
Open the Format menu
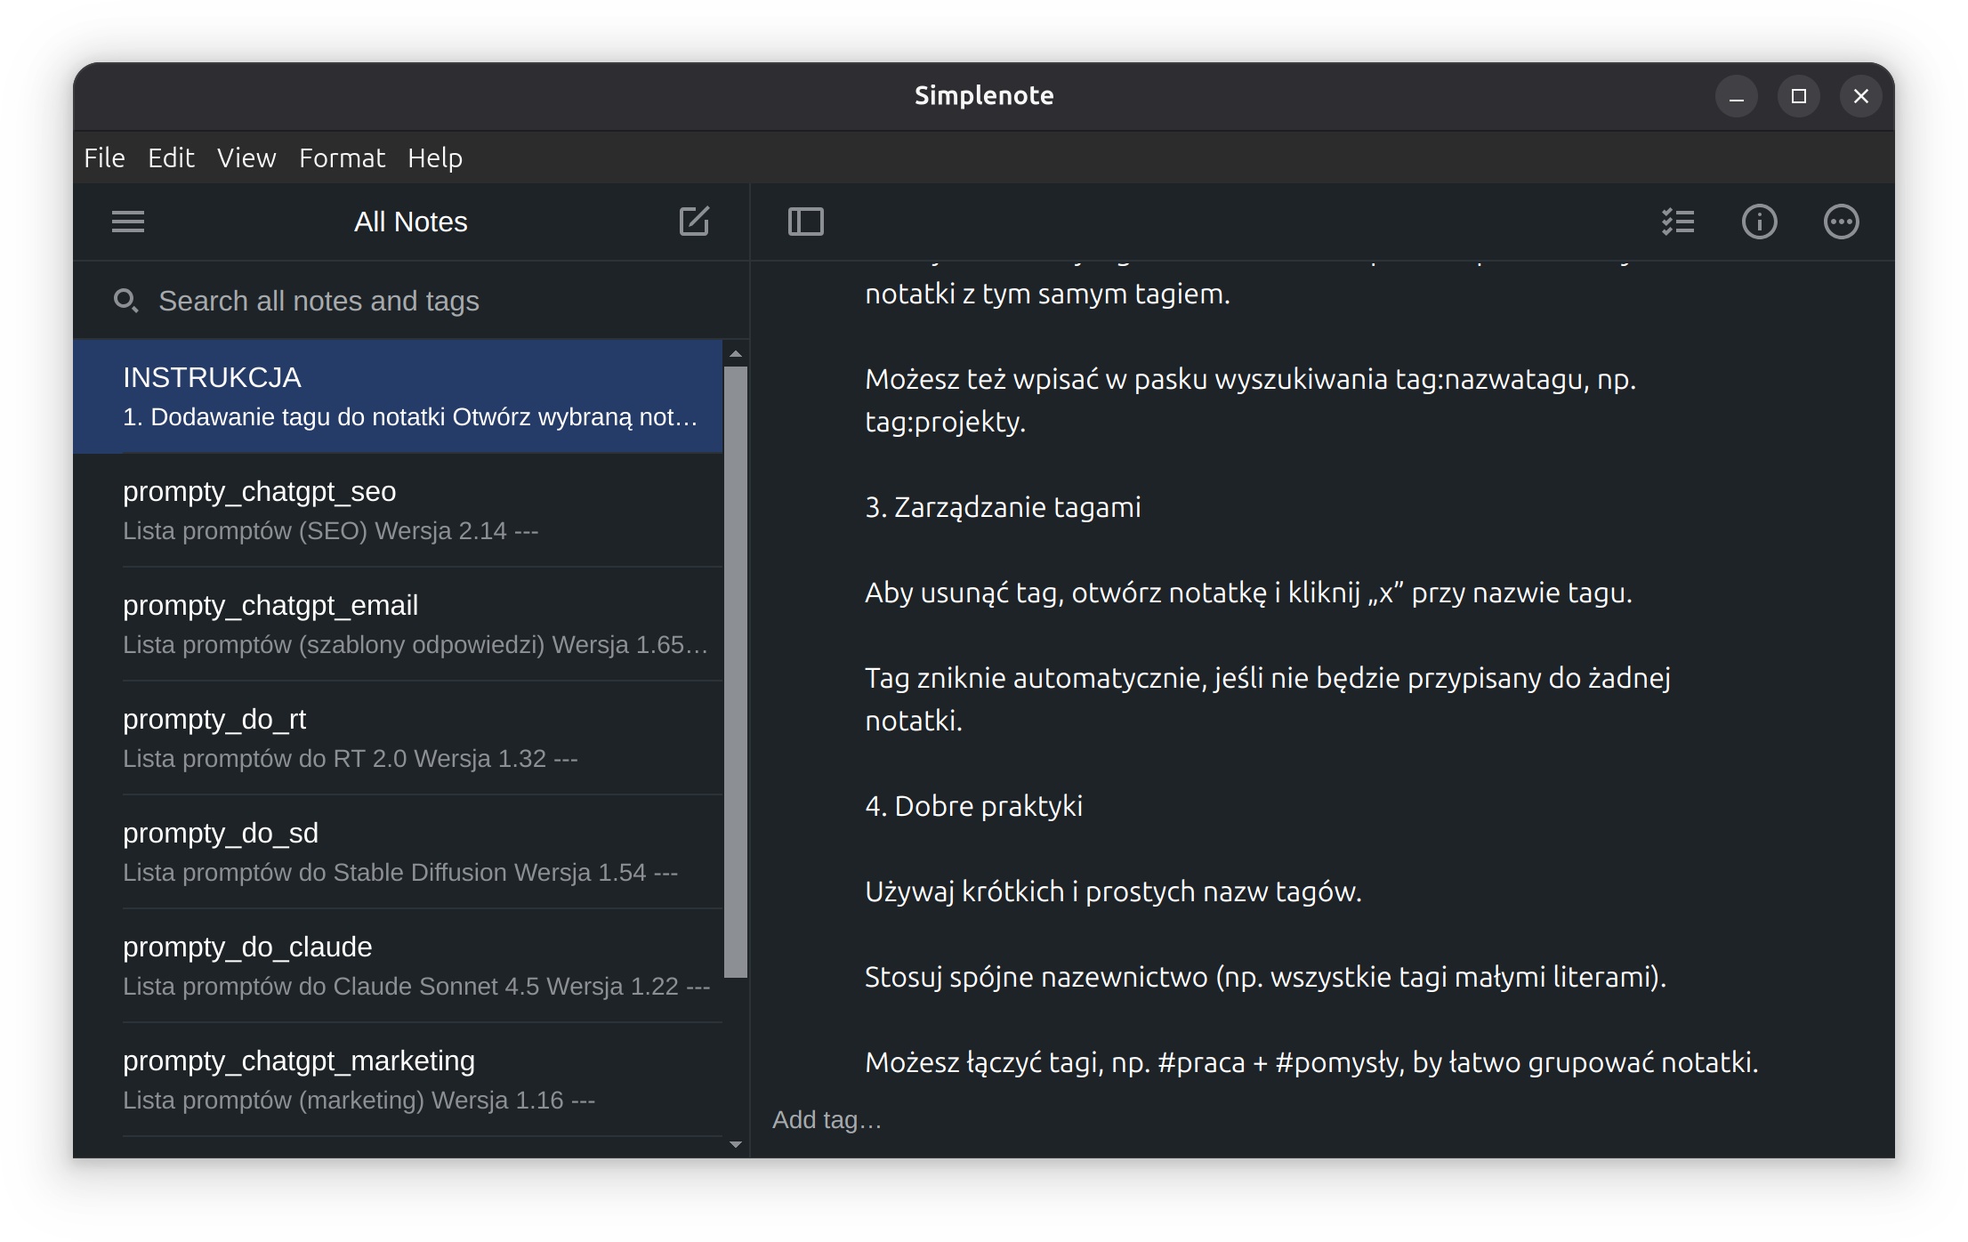[342, 158]
